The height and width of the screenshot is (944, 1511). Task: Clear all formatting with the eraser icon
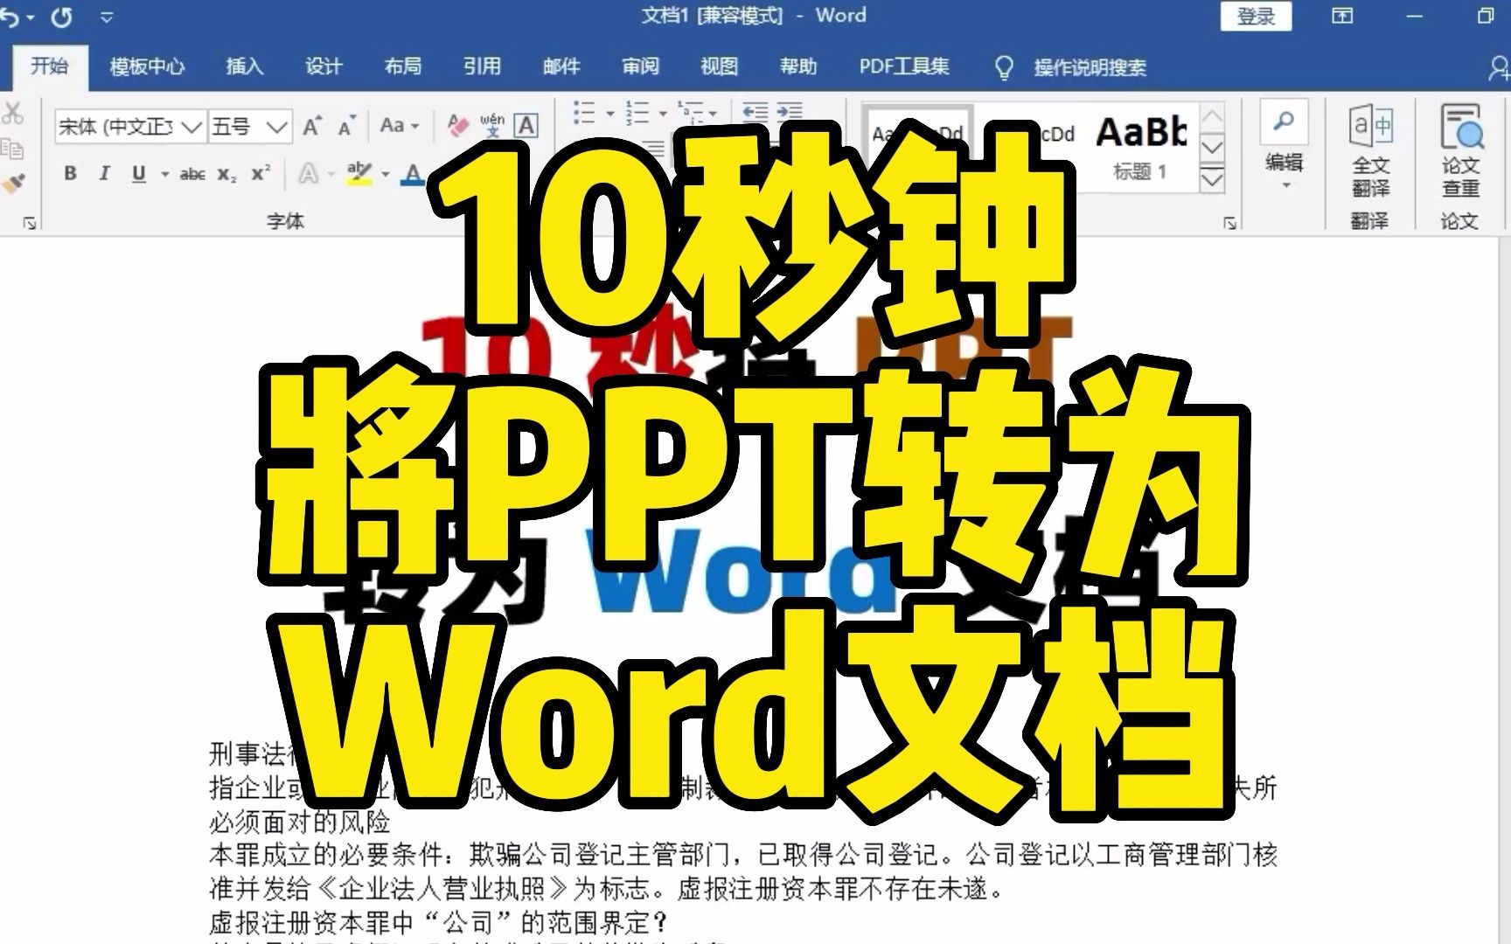(457, 126)
